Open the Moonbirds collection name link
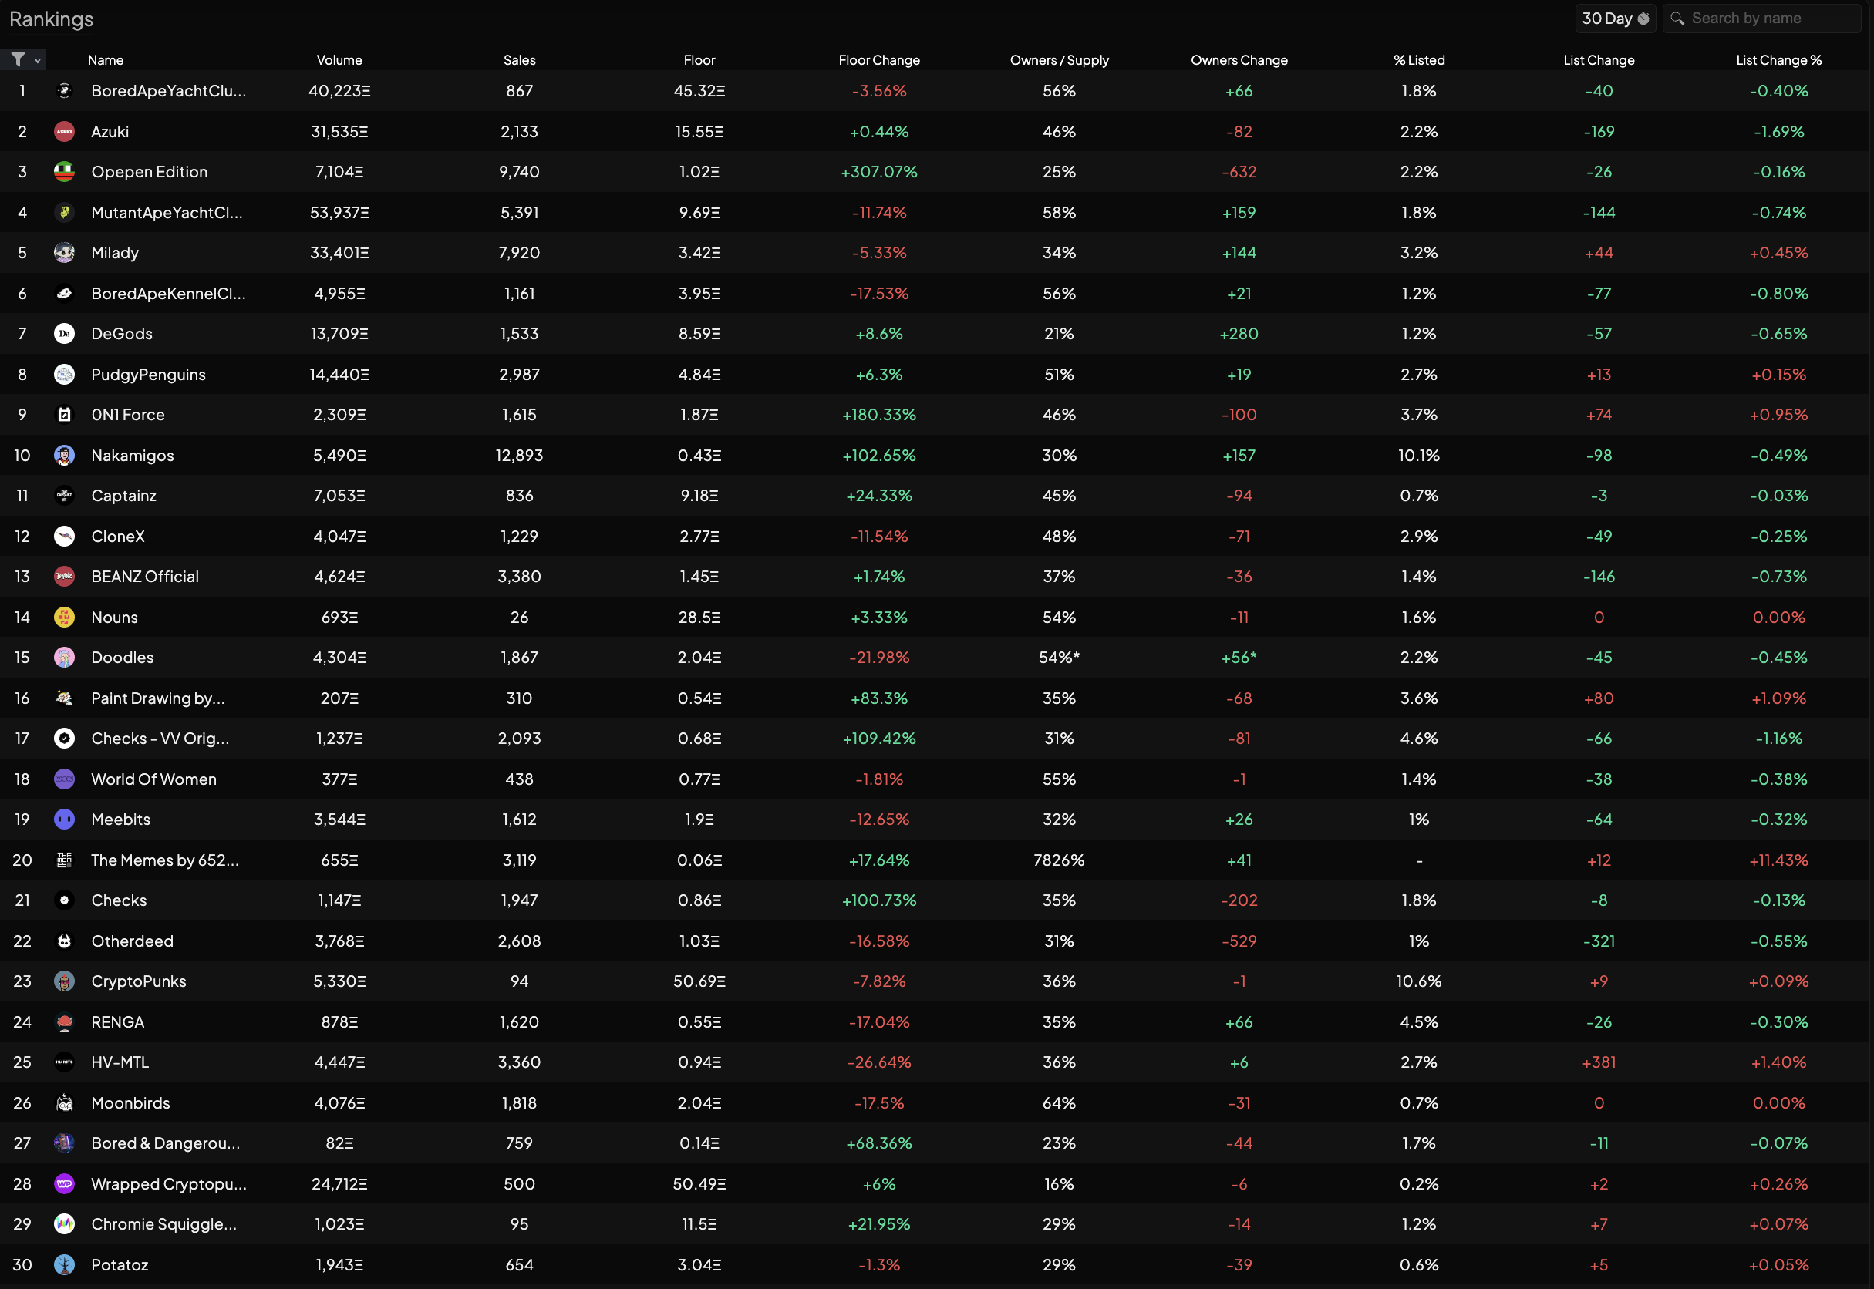The height and width of the screenshot is (1289, 1874). click(x=131, y=1103)
